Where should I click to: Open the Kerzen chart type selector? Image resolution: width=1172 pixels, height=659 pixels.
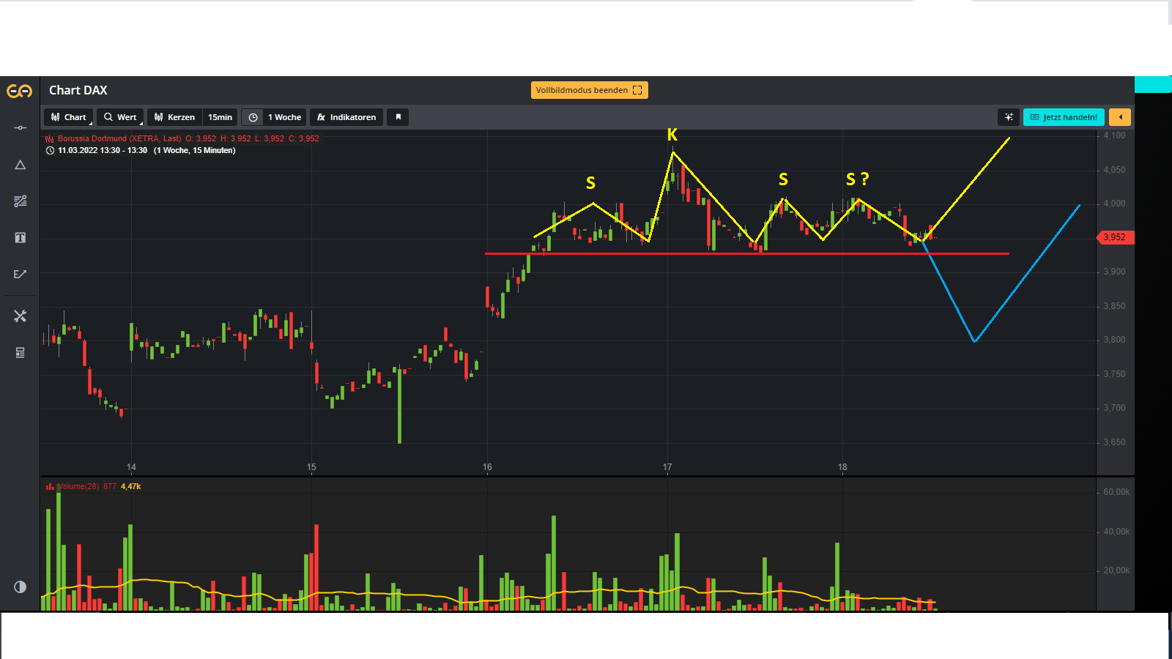[174, 117]
